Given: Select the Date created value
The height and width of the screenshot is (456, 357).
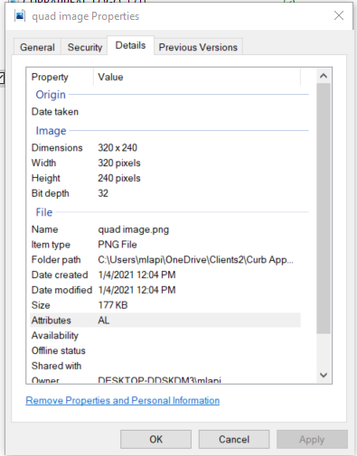Looking at the screenshot, I should [136, 275].
